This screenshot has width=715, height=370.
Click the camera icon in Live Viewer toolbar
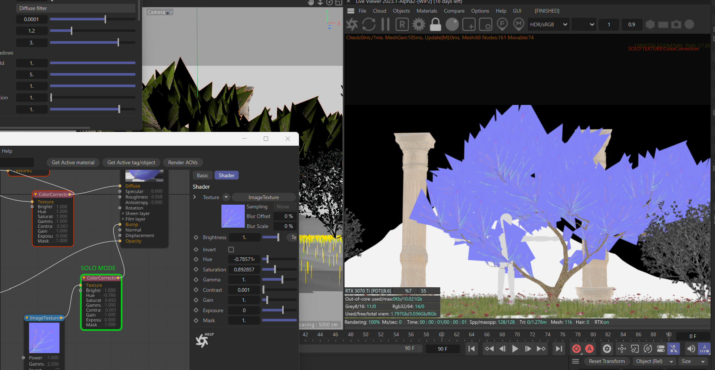[676, 24]
